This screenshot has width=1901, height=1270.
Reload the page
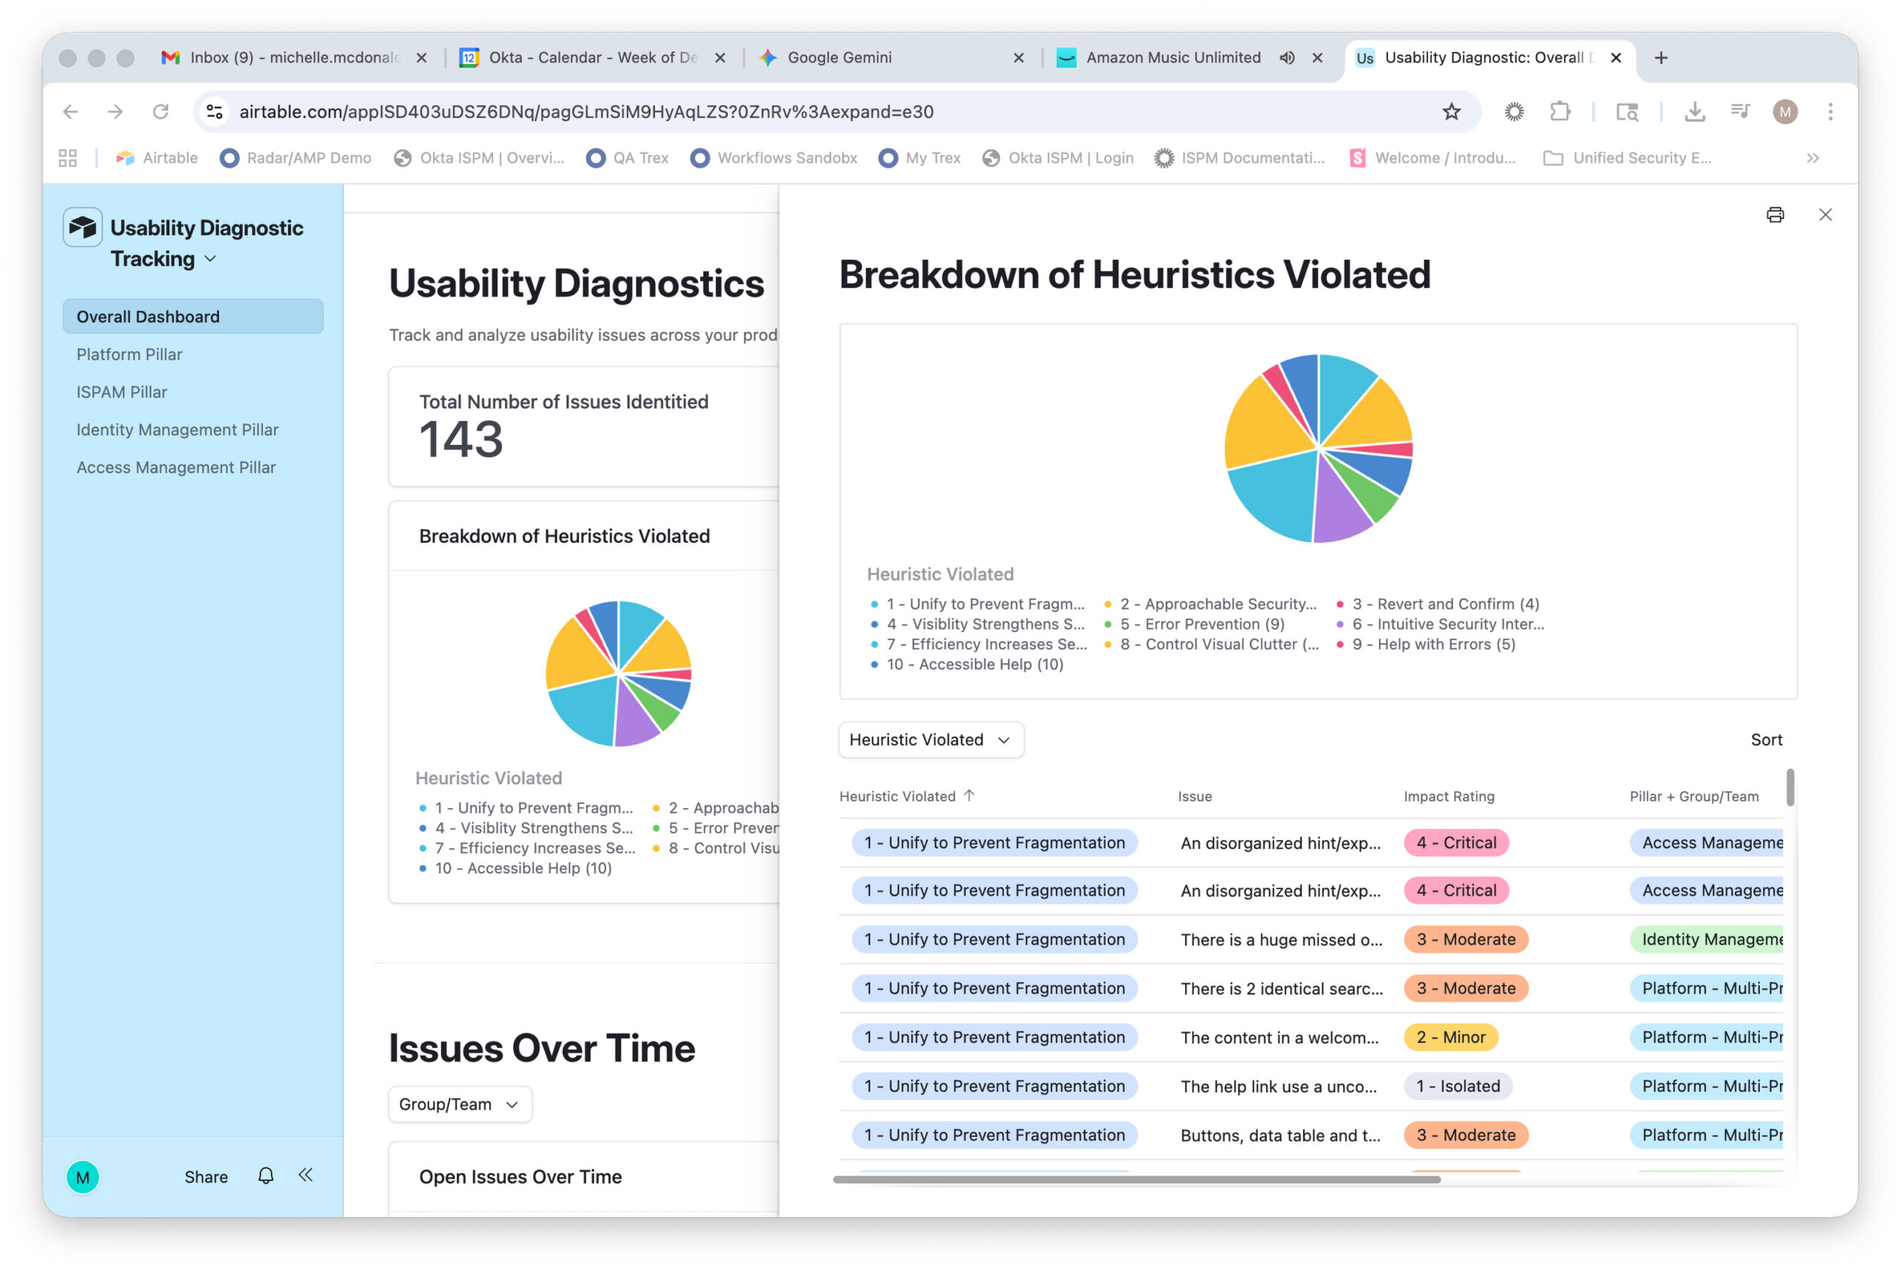click(x=160, y=111)
